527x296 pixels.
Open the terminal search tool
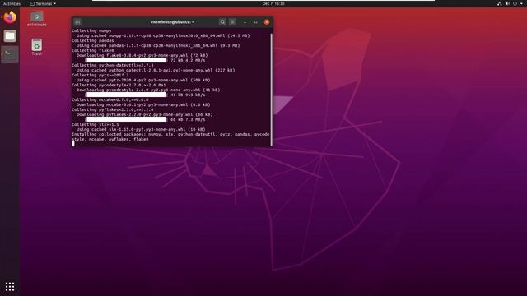tap(222, 22)
